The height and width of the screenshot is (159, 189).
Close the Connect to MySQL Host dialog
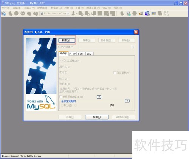click(136, 32)
